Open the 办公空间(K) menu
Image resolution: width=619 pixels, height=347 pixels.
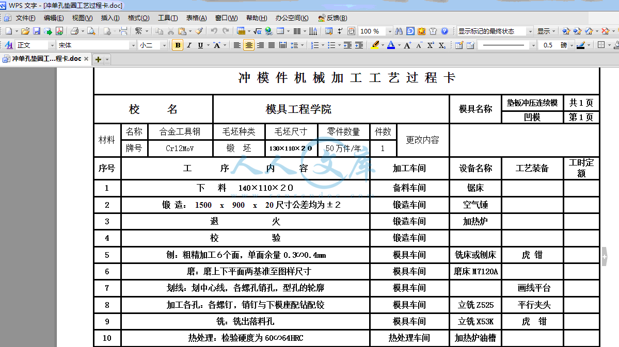point(292,18)
